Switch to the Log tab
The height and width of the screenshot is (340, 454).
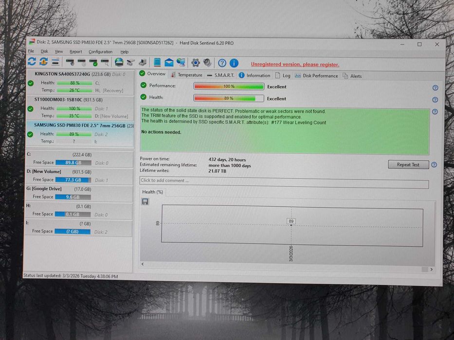[x=283, y=76]
